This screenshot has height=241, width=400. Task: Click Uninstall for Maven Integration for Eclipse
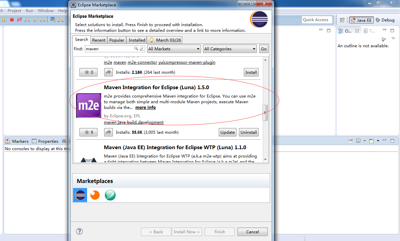tap(249, 132)
